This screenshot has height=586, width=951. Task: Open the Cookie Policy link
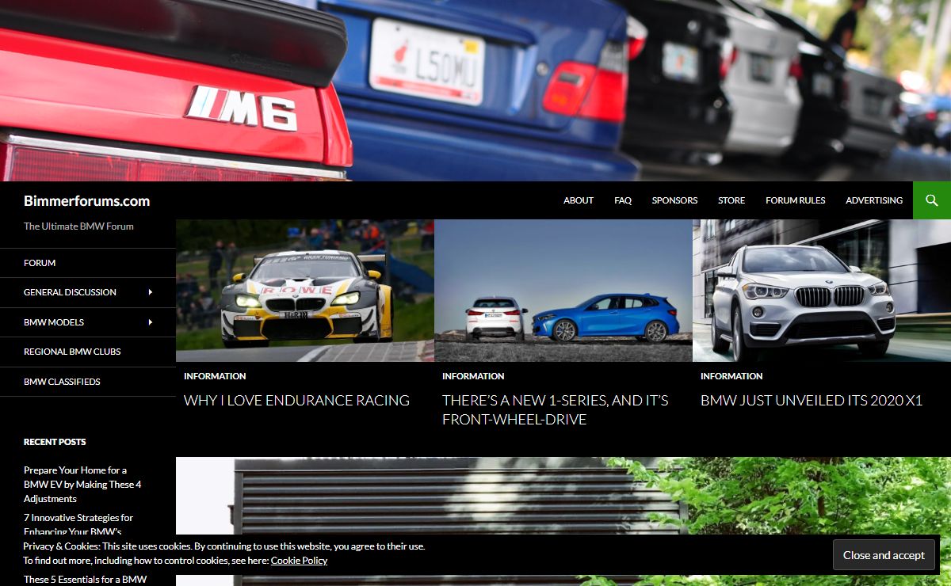[x=299, y=560]
